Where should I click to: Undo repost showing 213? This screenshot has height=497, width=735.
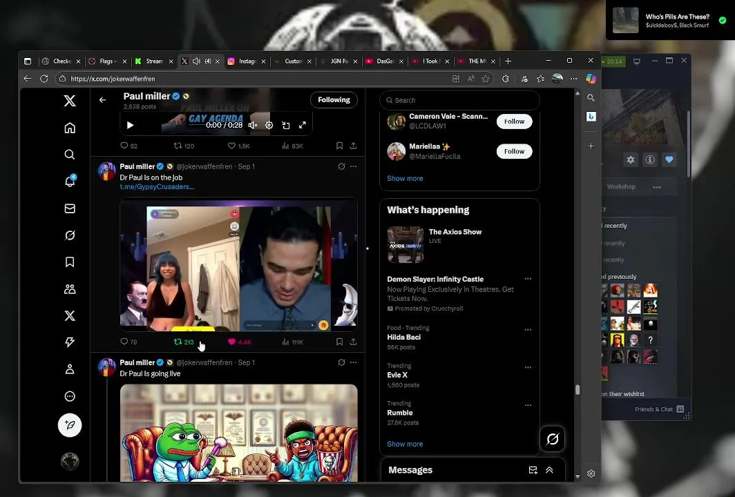point(184,342)
